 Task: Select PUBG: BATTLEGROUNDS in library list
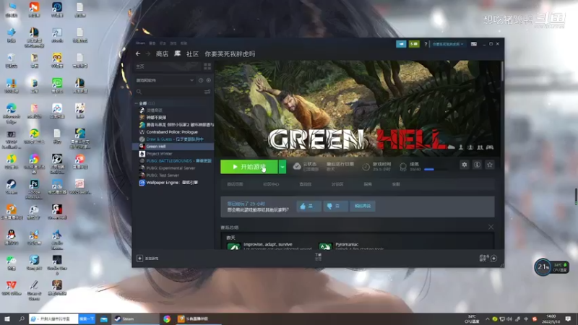[x=173, y=160]
